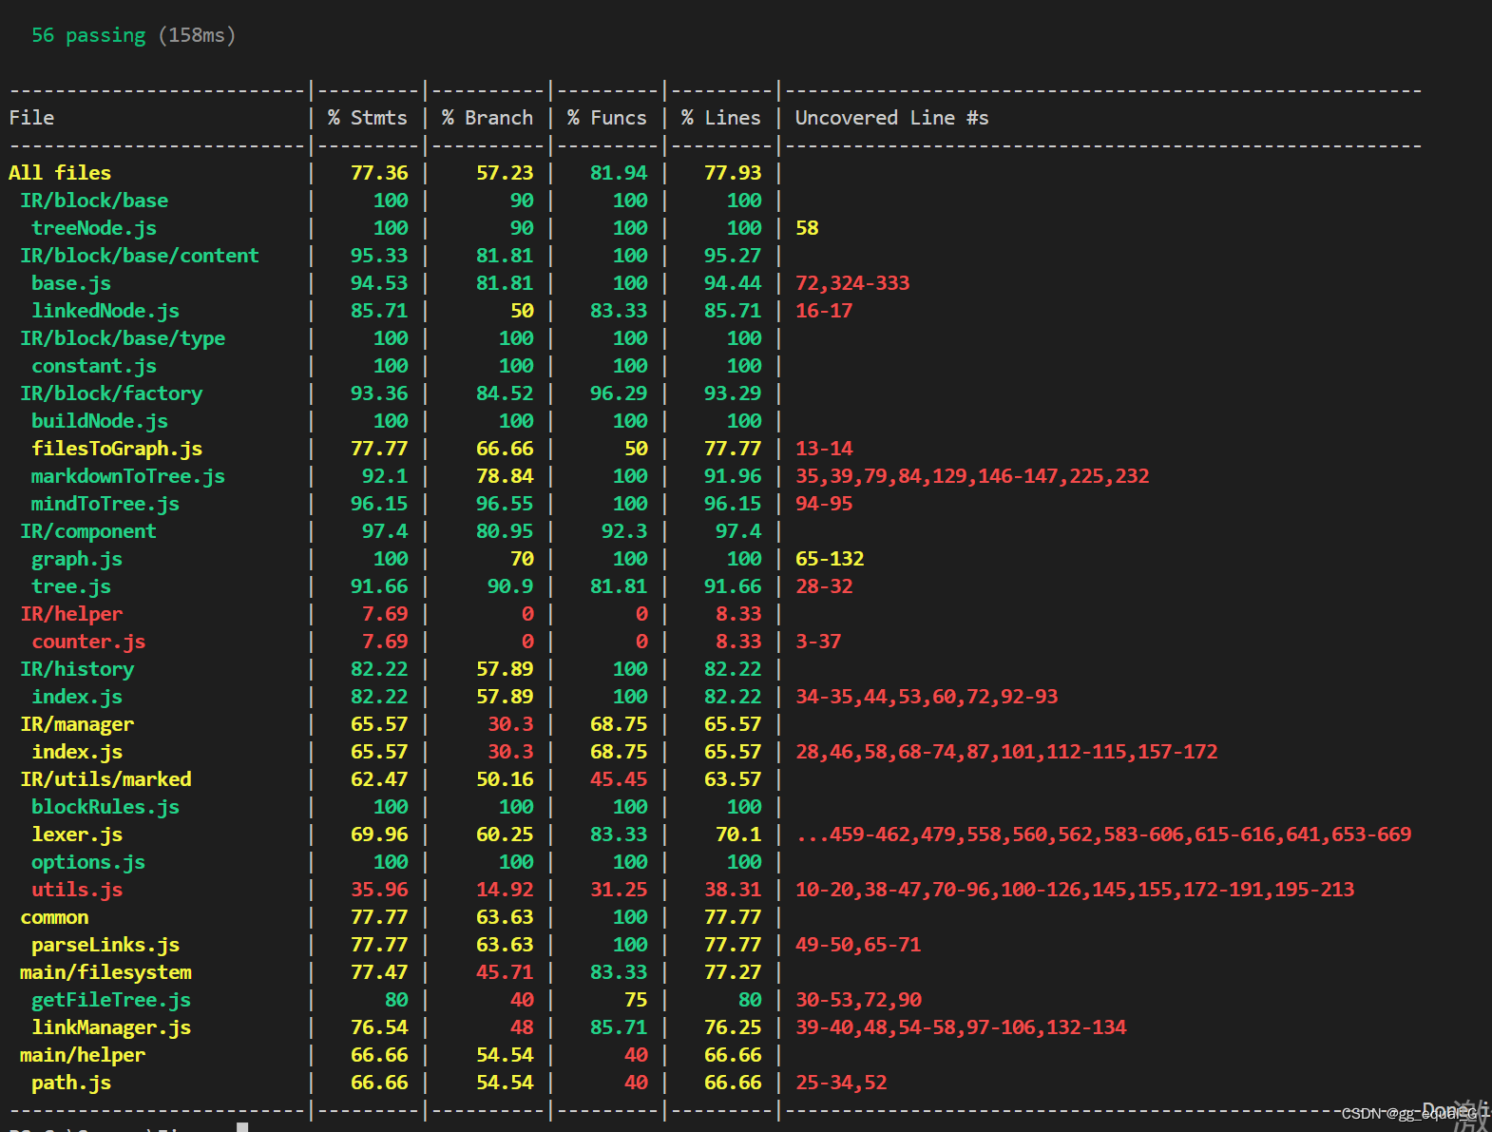
Task: Click uncovered lines starting '10-20,38-47' of utils.js
Action: [x=1075, y=890]
